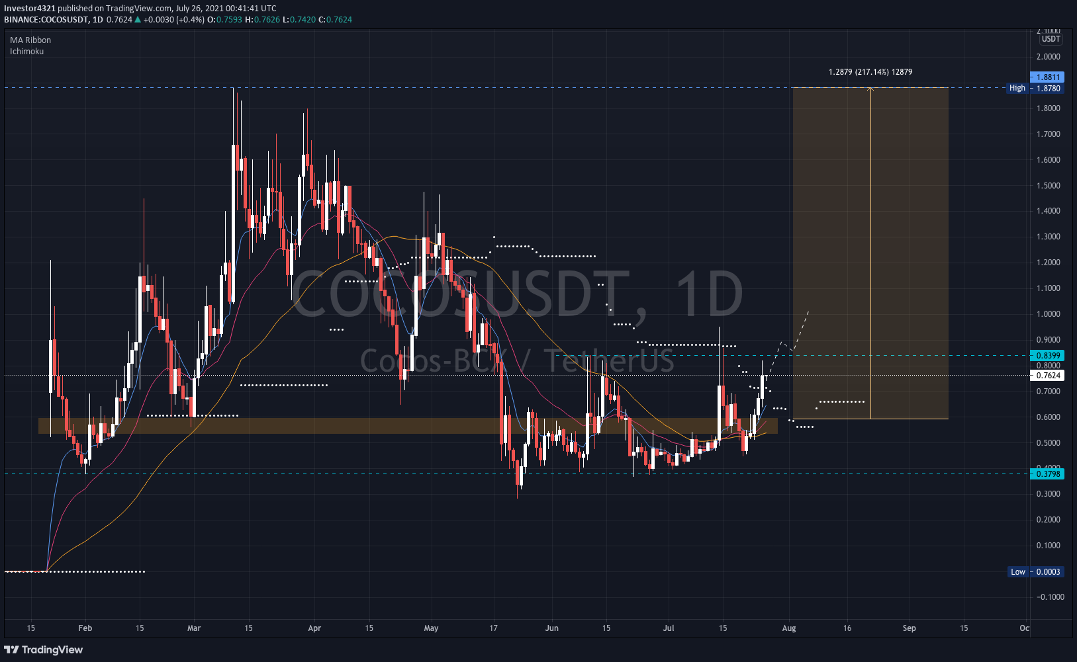The width and height of the screenshot is (1077, 662).
Task: Select the Ichimoku indicator label
Action: pyautogui.click(x=27, y=51)
